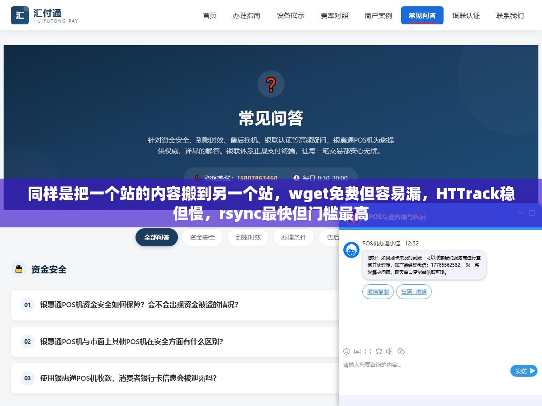
Task: Open 设备展示 in the navigation
Action: 290,15
